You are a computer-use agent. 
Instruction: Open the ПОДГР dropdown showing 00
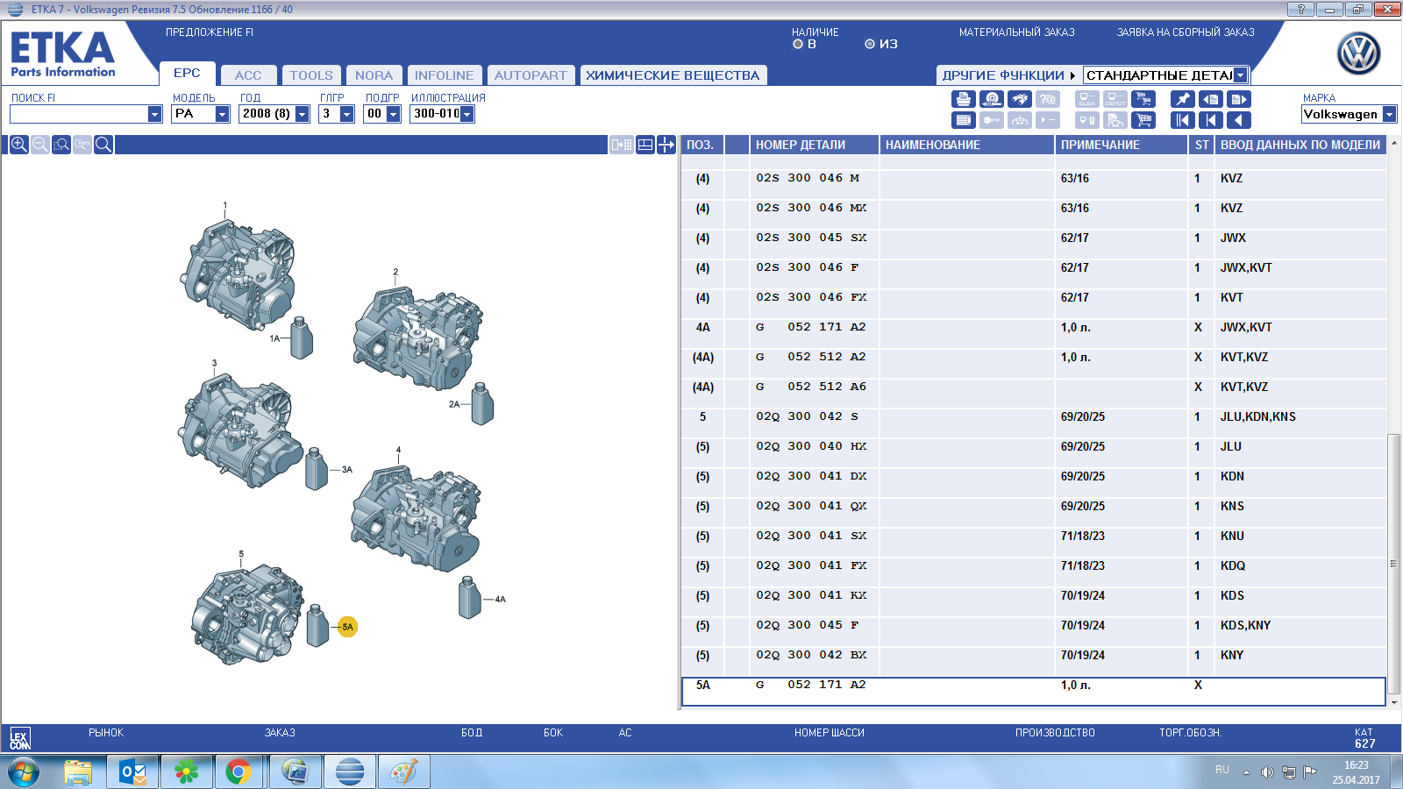[x=394, y=114]
